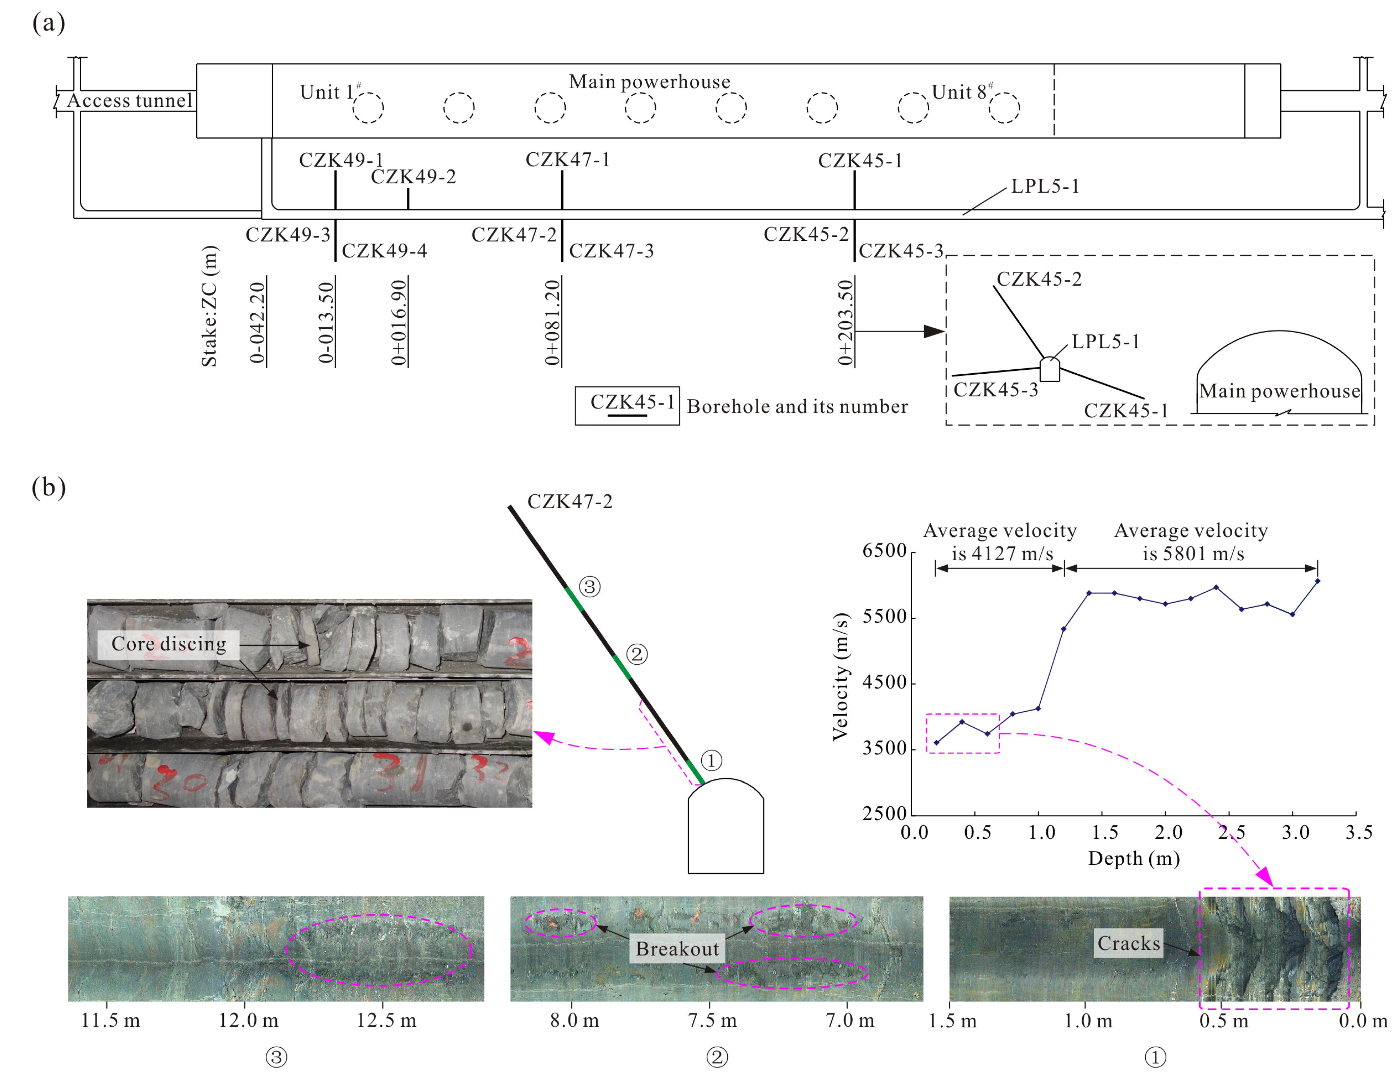Click the large breakout ellipse in image 3
Viewport: 1398px width, 1091px height.
coord(379,950)
